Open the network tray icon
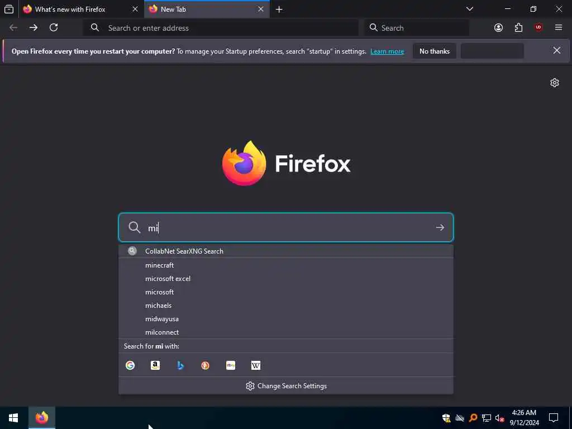Screen dimensions: 572x429 pos(487,418)
